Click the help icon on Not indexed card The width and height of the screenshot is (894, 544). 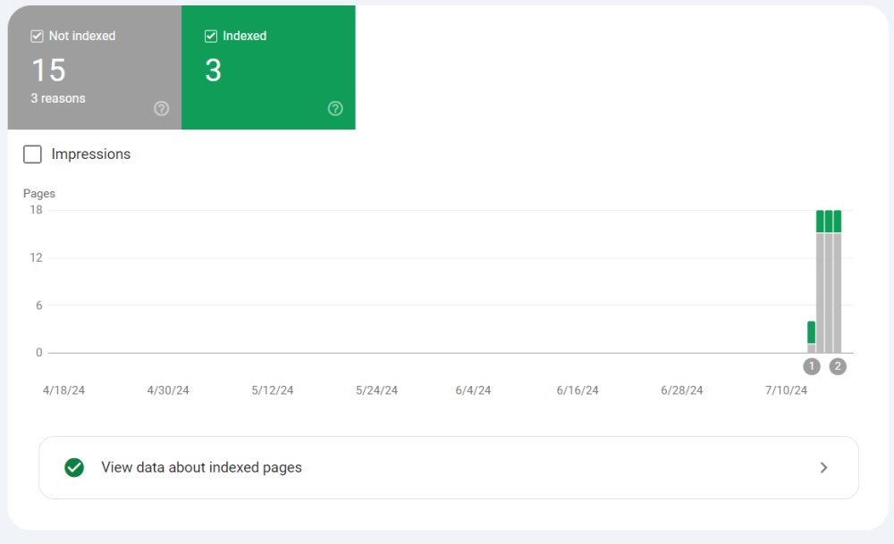point(161,108)
